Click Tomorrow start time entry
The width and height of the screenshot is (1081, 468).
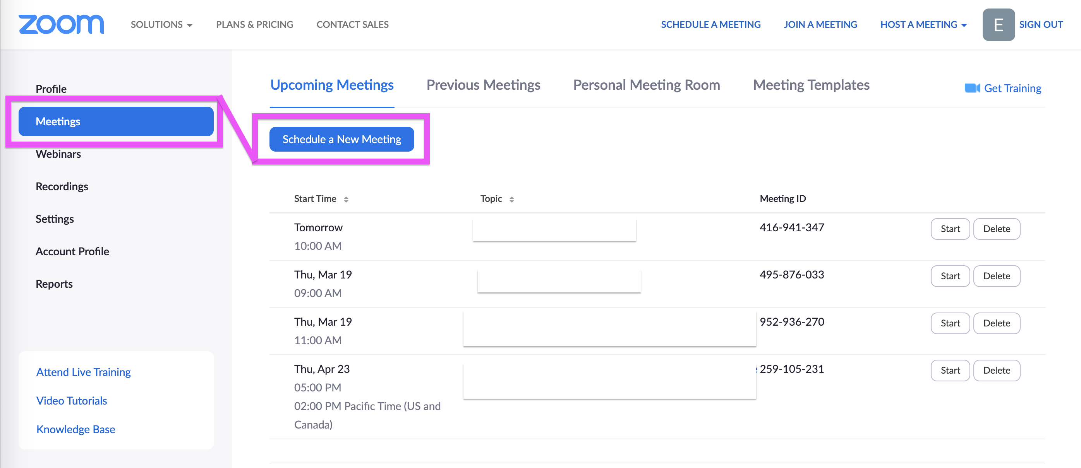click(318, 227)
